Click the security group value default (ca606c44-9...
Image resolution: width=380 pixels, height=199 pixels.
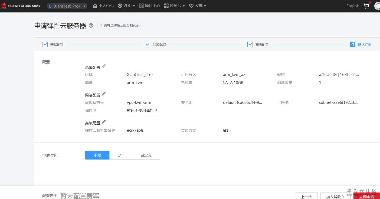(243, 102)
